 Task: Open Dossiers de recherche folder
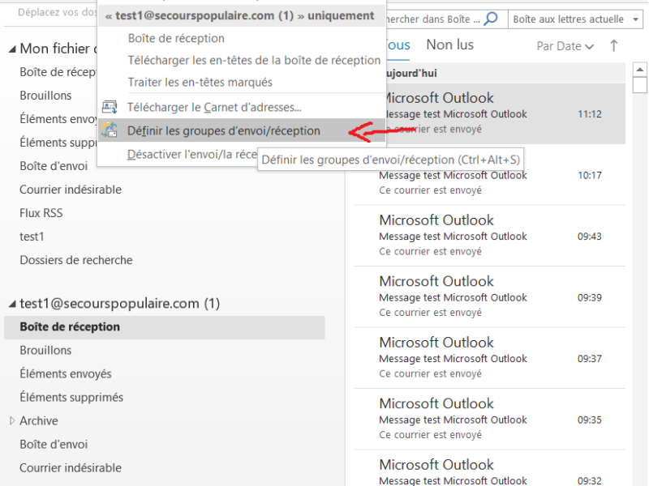tap(76, 260)
